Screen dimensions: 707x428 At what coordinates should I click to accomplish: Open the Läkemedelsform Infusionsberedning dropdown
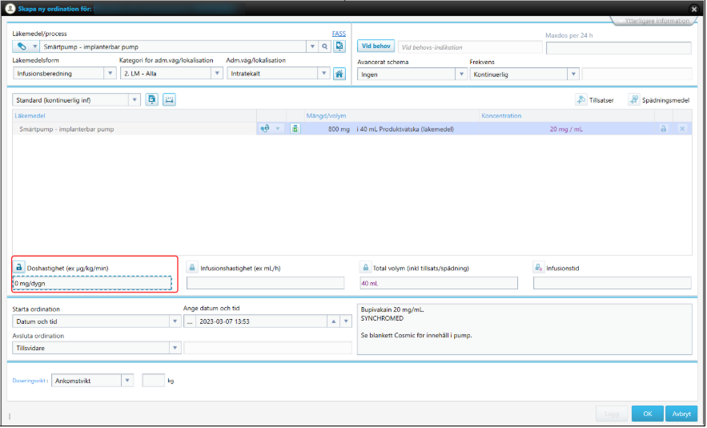click(x=110, y=74)
